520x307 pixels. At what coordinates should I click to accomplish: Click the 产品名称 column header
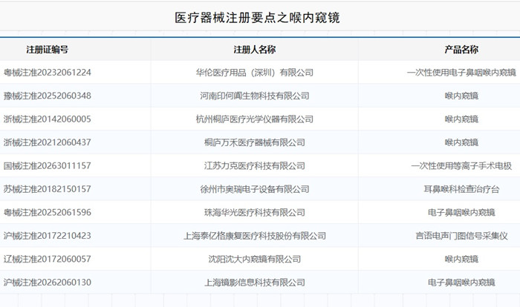(461, 50)
